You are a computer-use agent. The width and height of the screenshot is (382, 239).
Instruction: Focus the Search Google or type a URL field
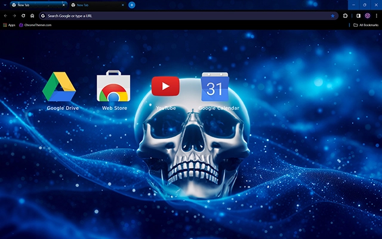pyautogui.click(x=189, y=16)
